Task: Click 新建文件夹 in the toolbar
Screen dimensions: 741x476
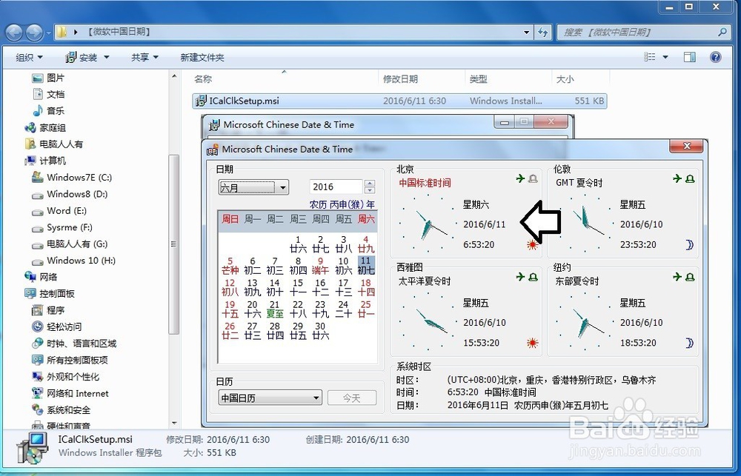Action: click(x=202, y=57)
